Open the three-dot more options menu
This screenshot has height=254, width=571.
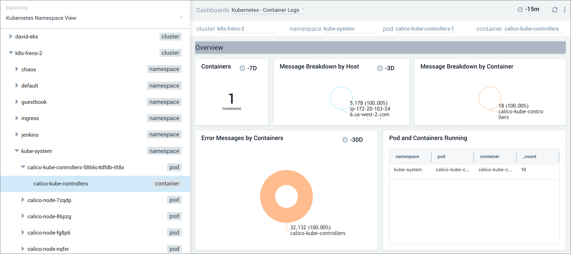point(565,10)
